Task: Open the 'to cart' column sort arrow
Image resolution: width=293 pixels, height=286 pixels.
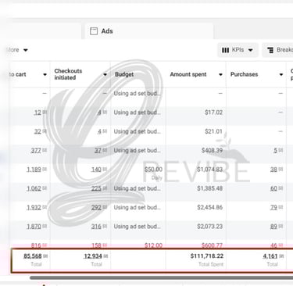Action: (x=45, y=74)
